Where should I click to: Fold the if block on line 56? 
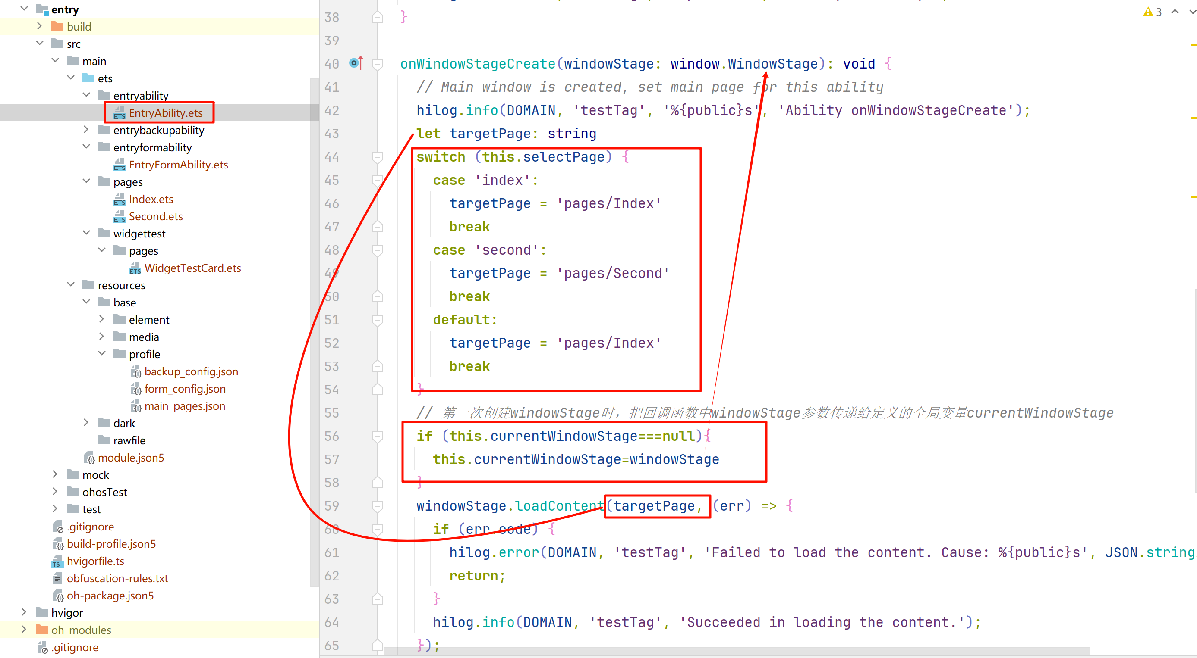point(377,437)
